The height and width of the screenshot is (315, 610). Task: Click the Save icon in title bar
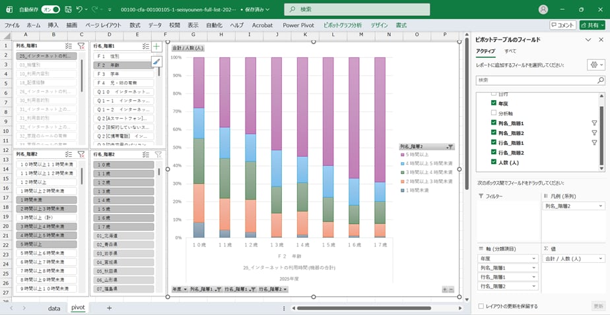[x=67, y=10]
